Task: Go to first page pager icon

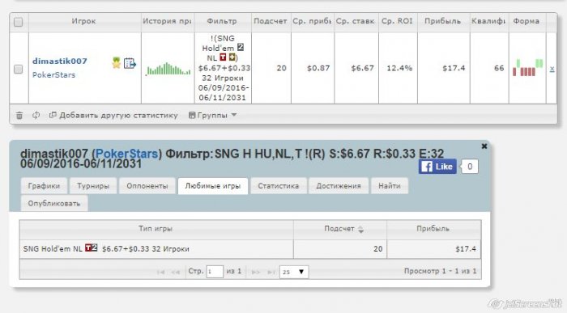Action: [161, 272]
